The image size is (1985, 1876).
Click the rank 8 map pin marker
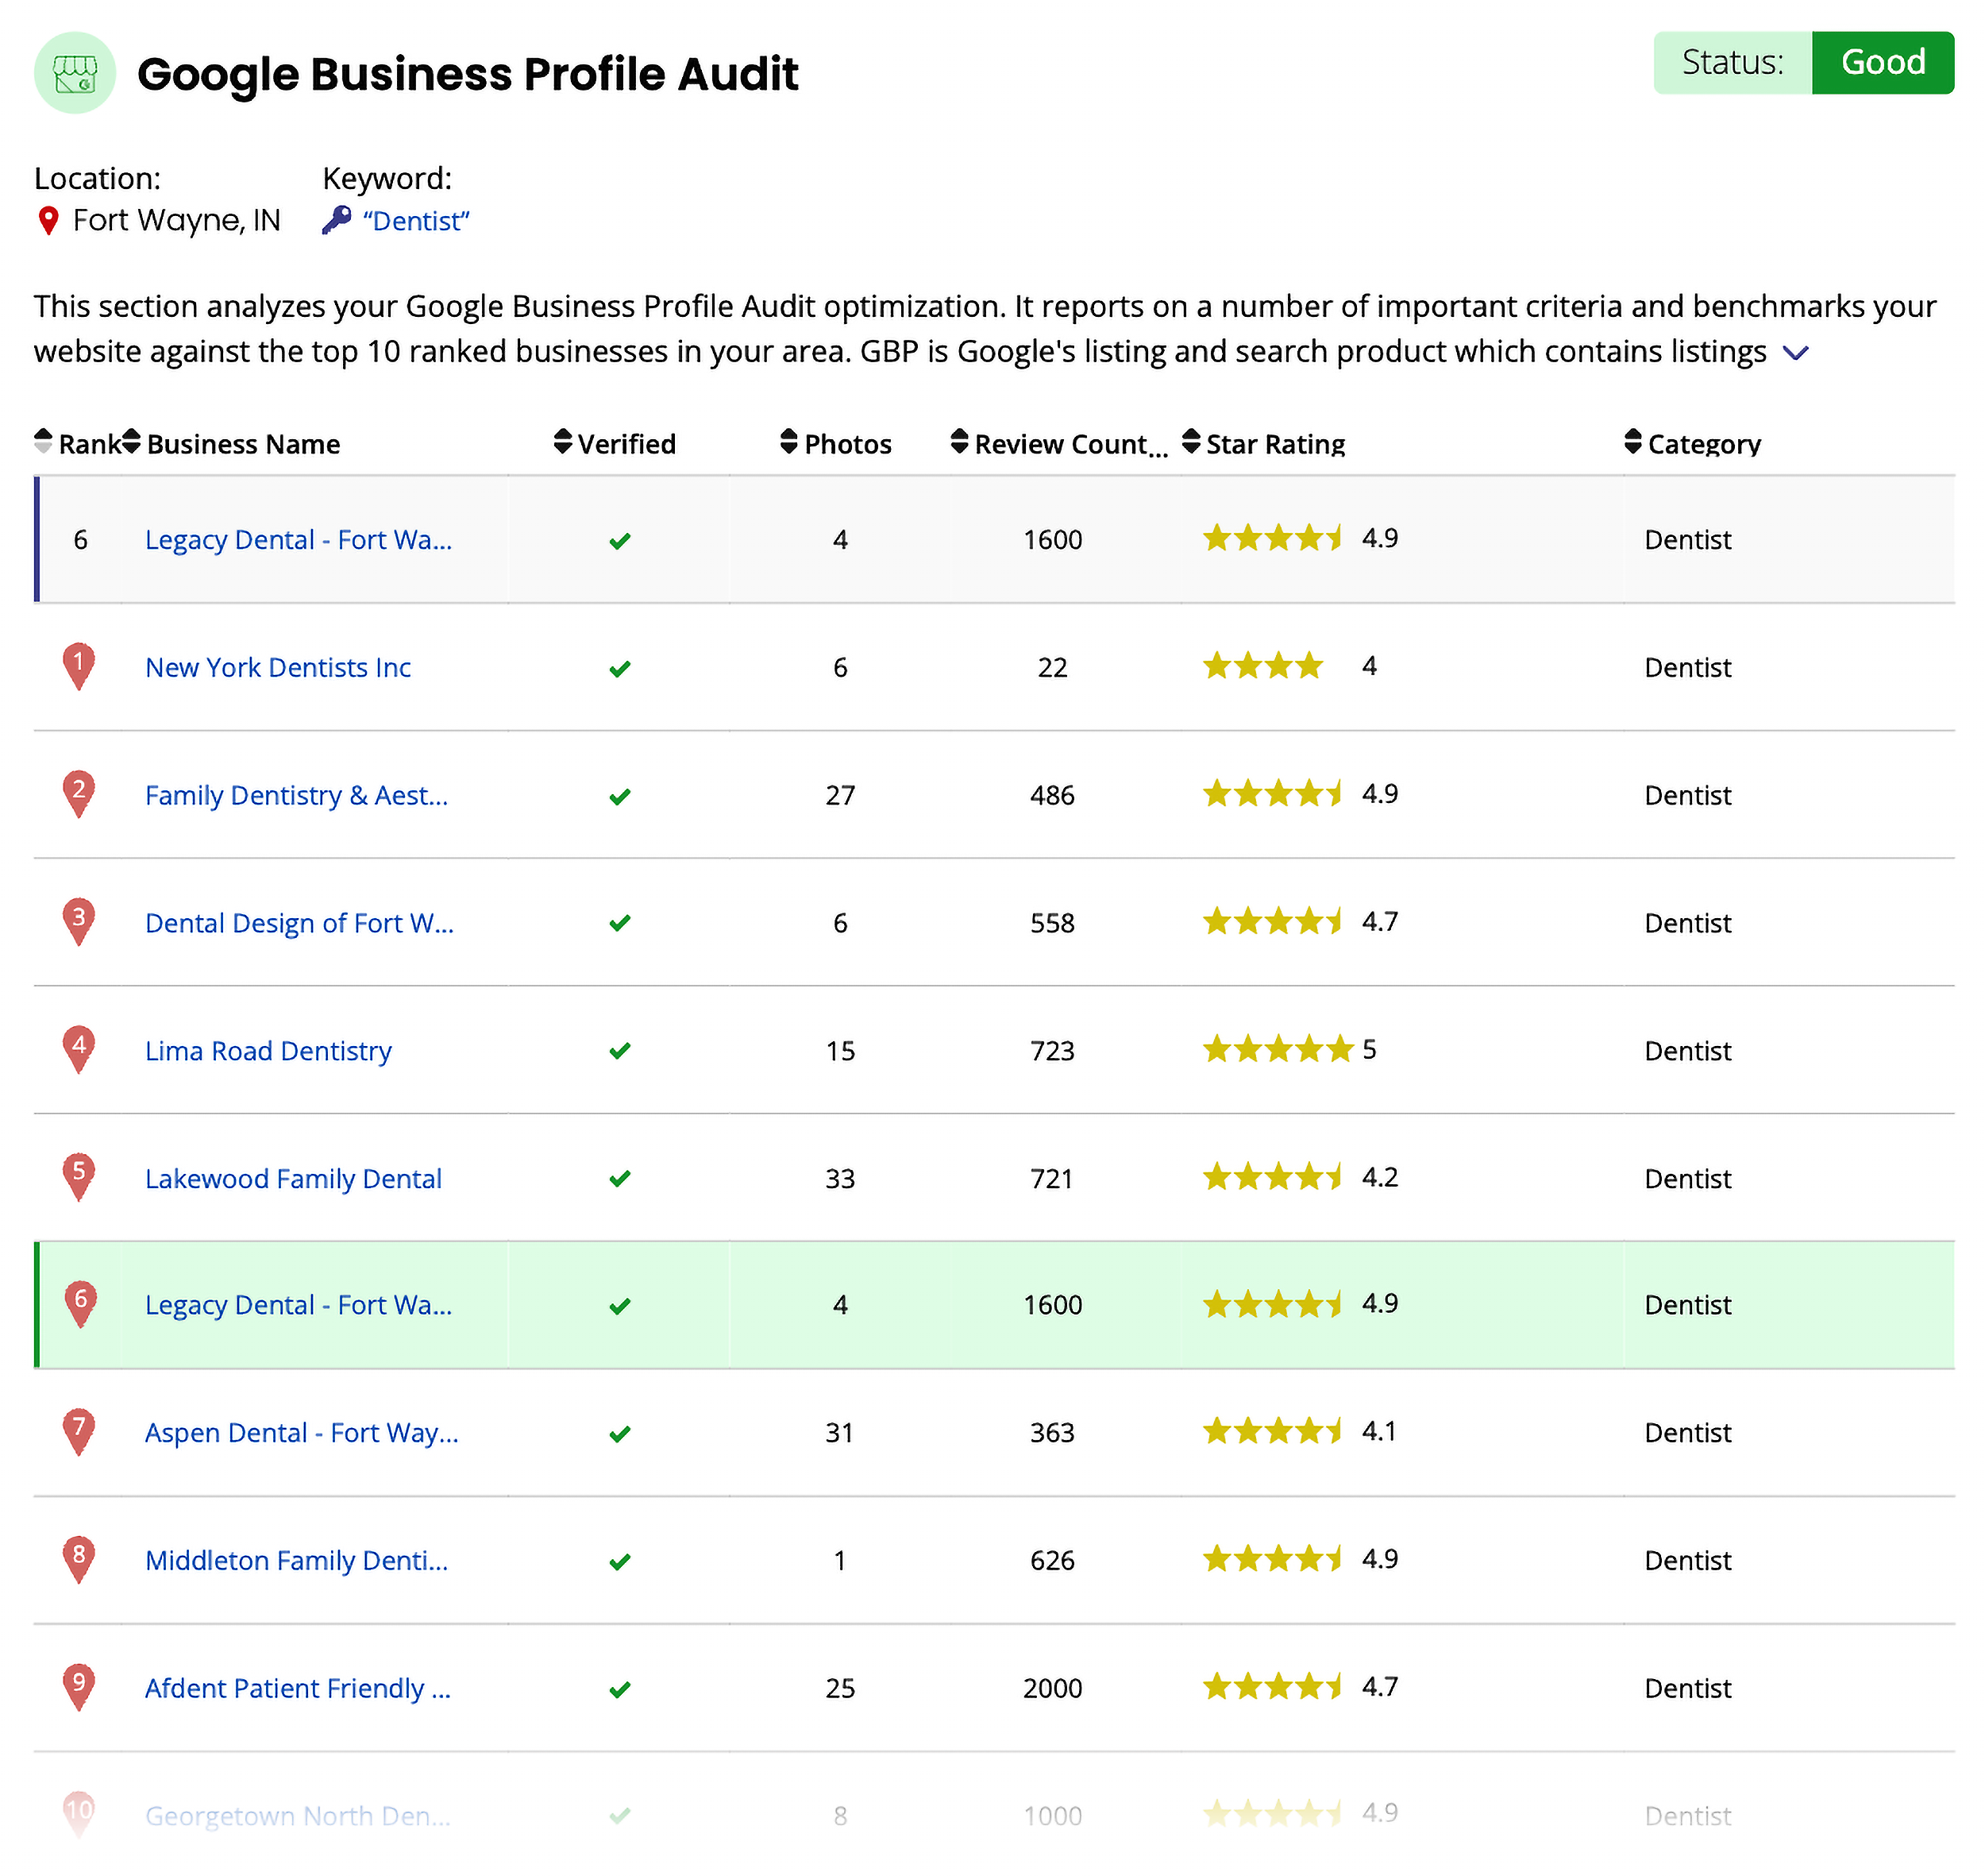point(79,1560)
